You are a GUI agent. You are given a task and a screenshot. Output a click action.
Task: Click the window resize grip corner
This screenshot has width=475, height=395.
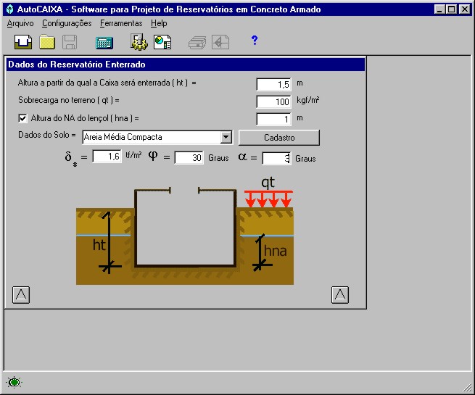(x=468, y=388)
